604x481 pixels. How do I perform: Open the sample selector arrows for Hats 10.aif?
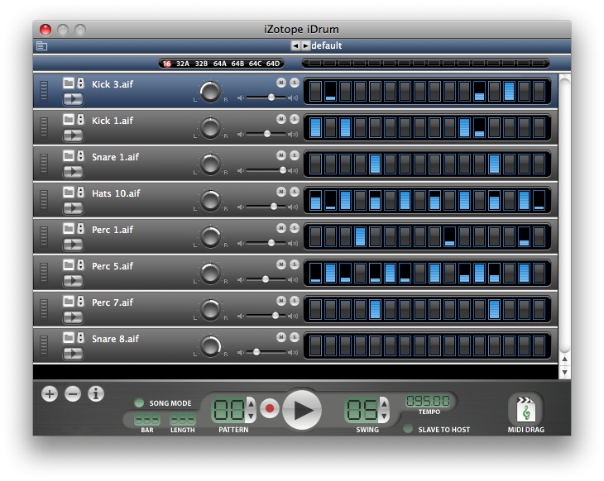point(80,193)
